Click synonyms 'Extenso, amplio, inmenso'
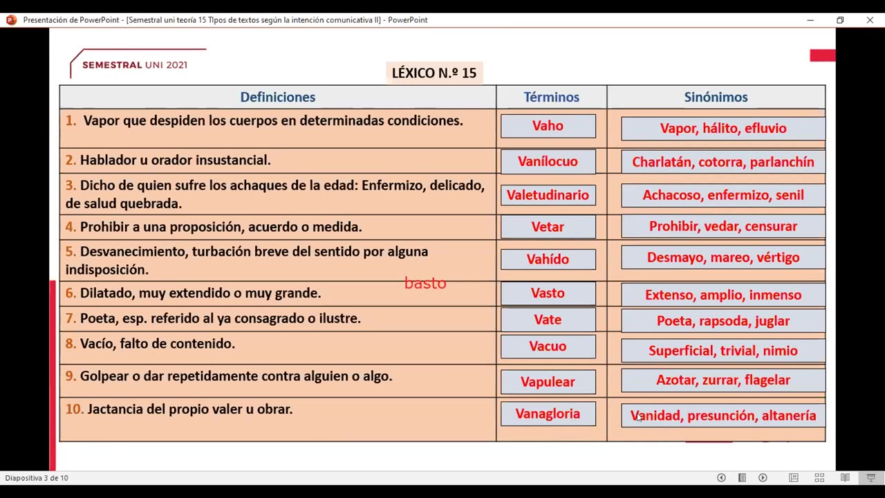This screenshot has width=885, height=498. tap(723, 295)
